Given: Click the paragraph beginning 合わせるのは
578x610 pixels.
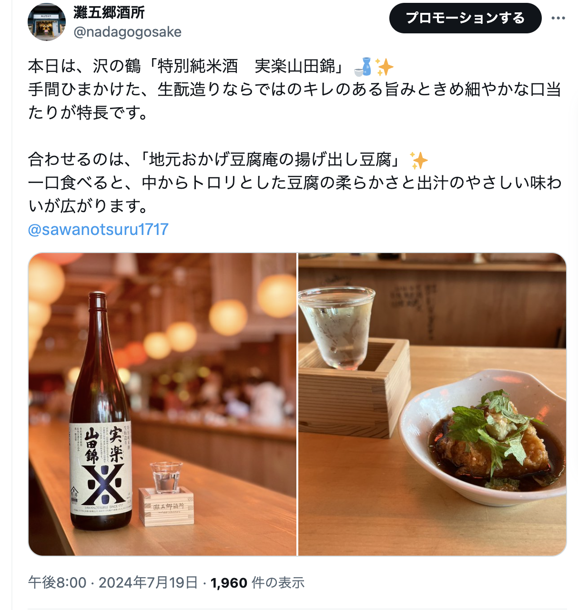Looking at the screenshot, I should pos(294,183).
